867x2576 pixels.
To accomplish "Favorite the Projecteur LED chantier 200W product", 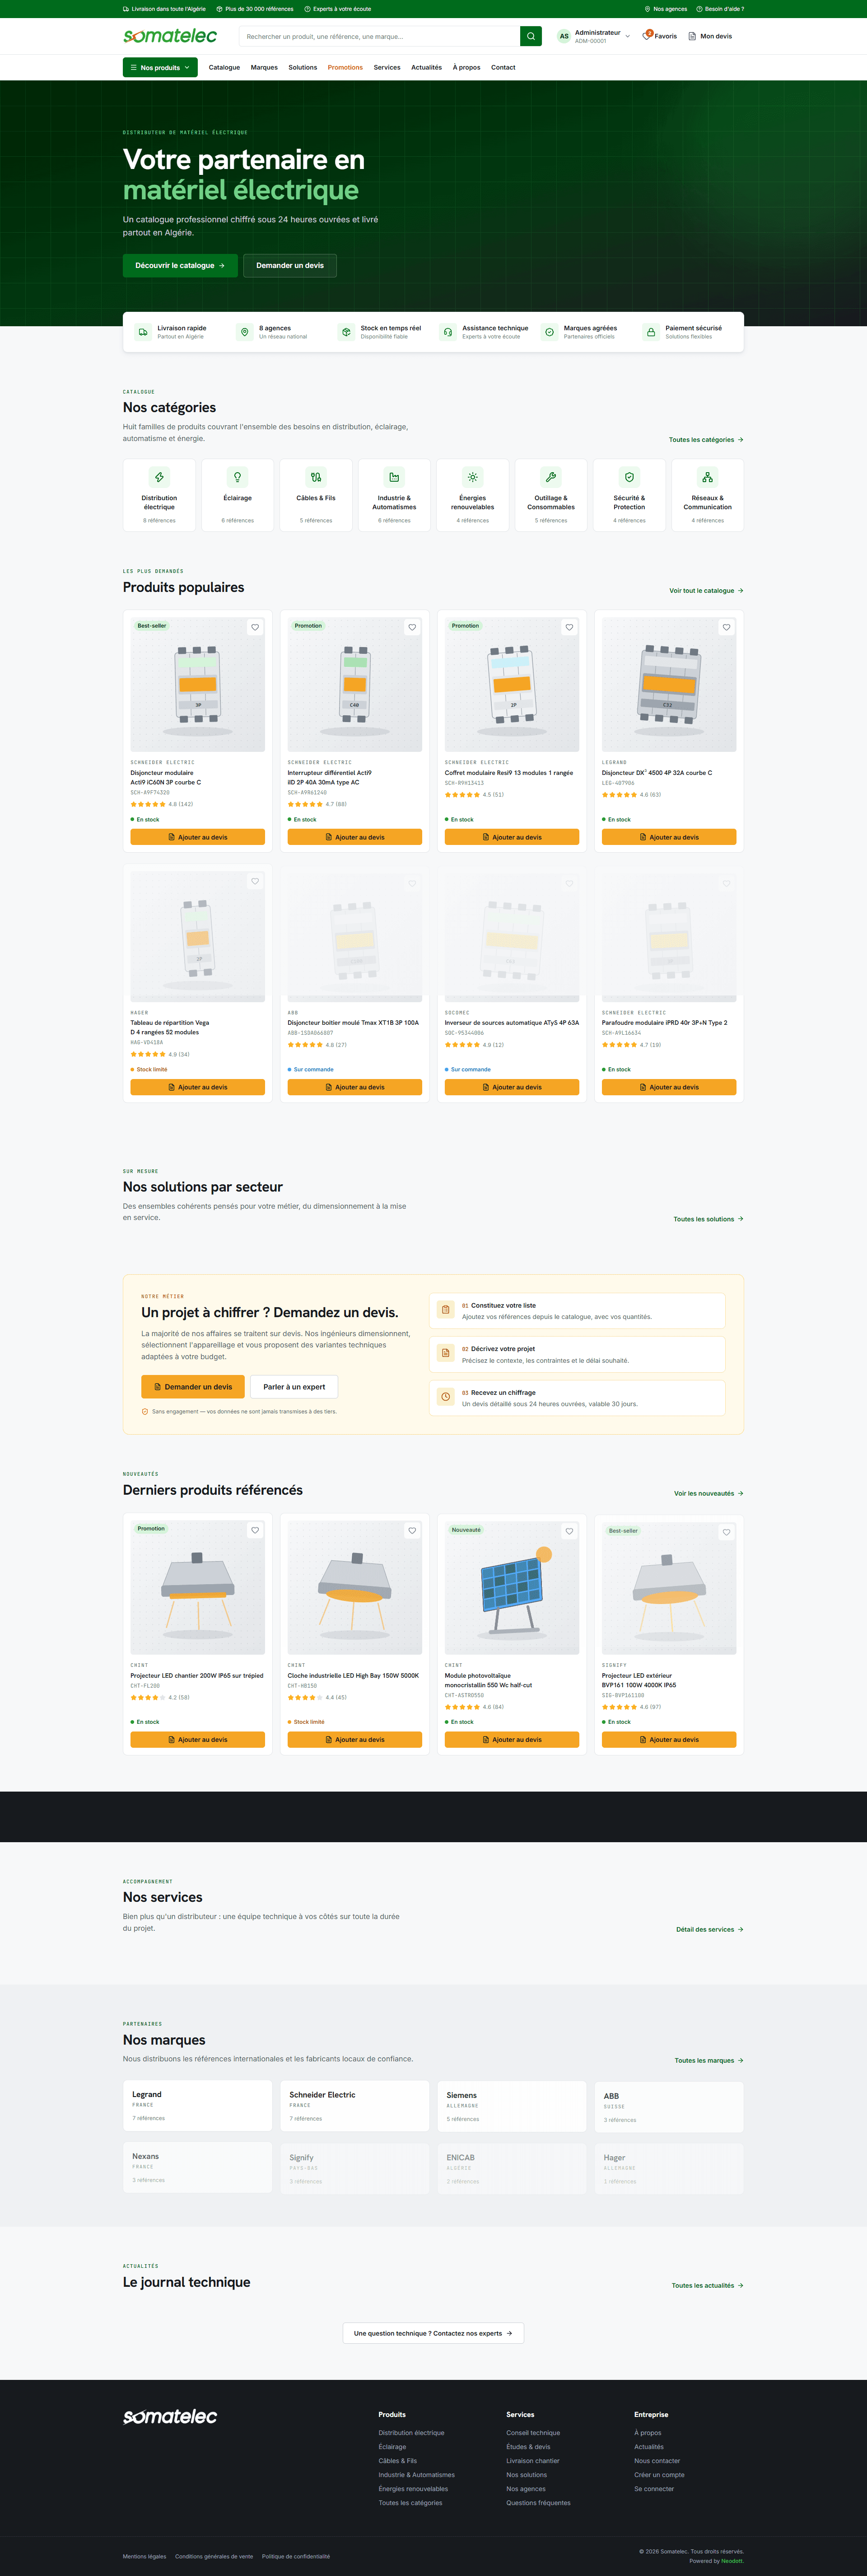I will click(255, 1530).
